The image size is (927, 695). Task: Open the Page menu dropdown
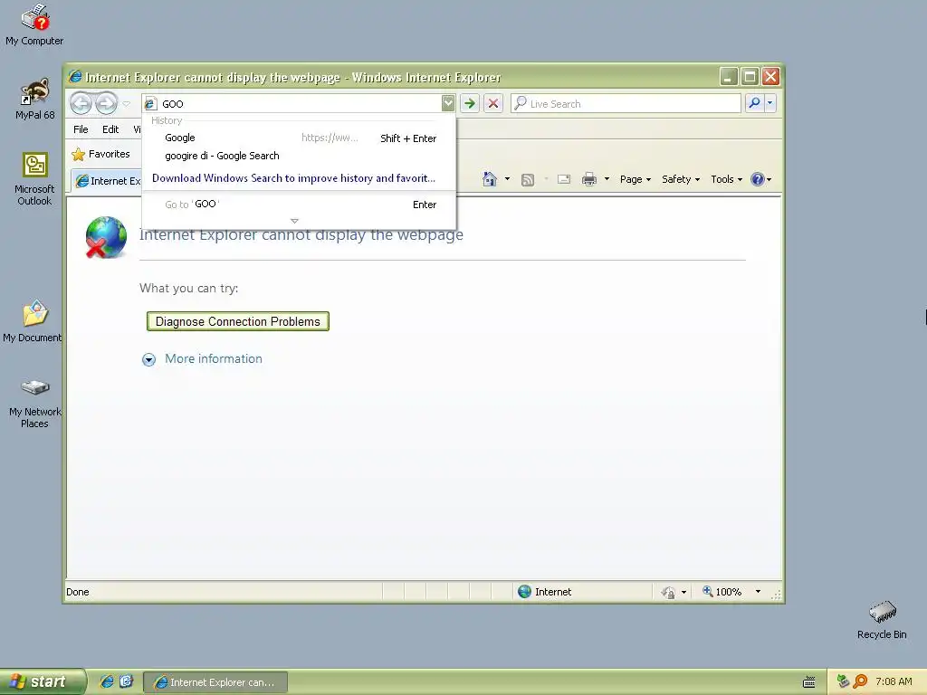click(x=635, y=179)
